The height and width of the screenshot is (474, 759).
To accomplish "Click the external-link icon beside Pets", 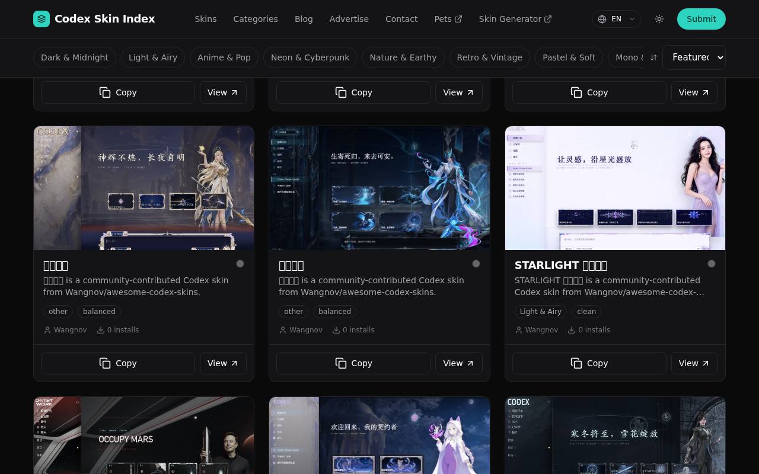I will (x=458, y=19).
